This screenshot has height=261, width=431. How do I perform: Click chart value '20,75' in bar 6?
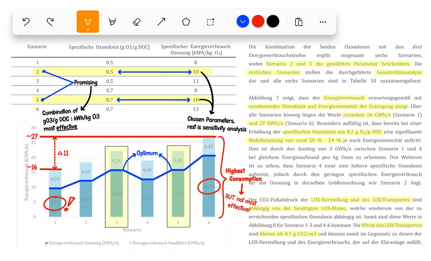coord(208,186)
